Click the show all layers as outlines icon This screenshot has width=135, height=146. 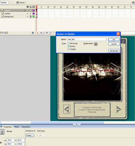(33, 7)
